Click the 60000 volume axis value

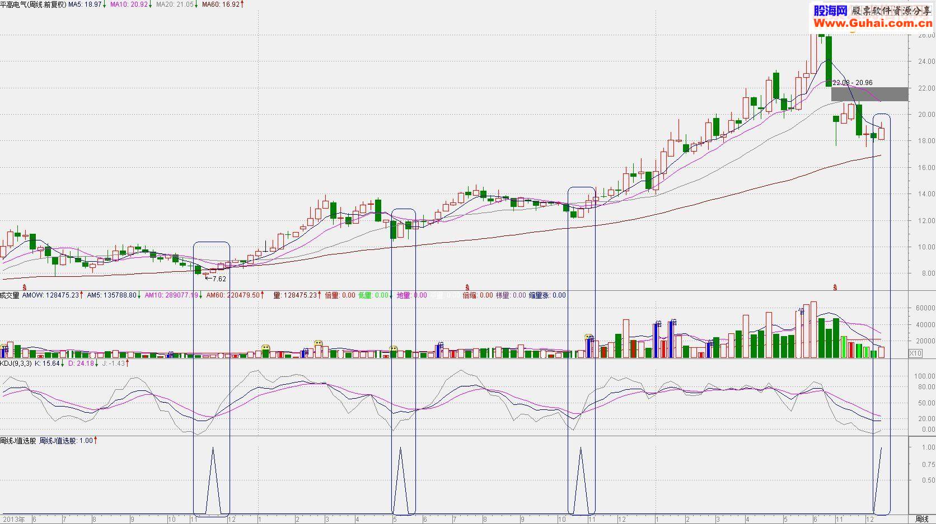(x=925, y=308)
